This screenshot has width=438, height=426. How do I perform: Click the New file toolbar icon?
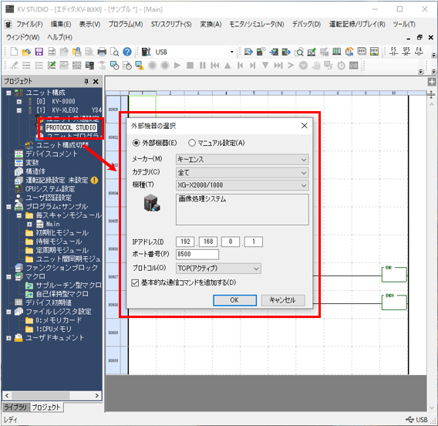[14, 52]
